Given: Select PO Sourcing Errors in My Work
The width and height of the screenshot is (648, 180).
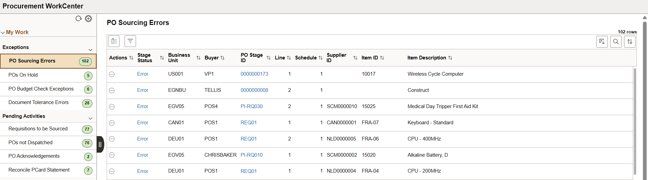Looking at the screenshot, I should 48,61.
